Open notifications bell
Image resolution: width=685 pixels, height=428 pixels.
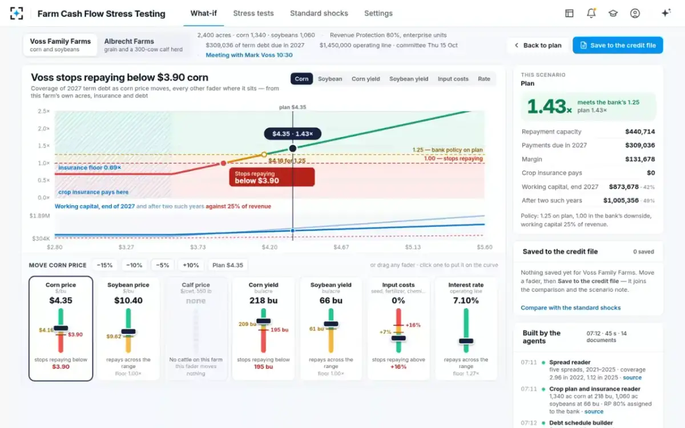(591, 13)
